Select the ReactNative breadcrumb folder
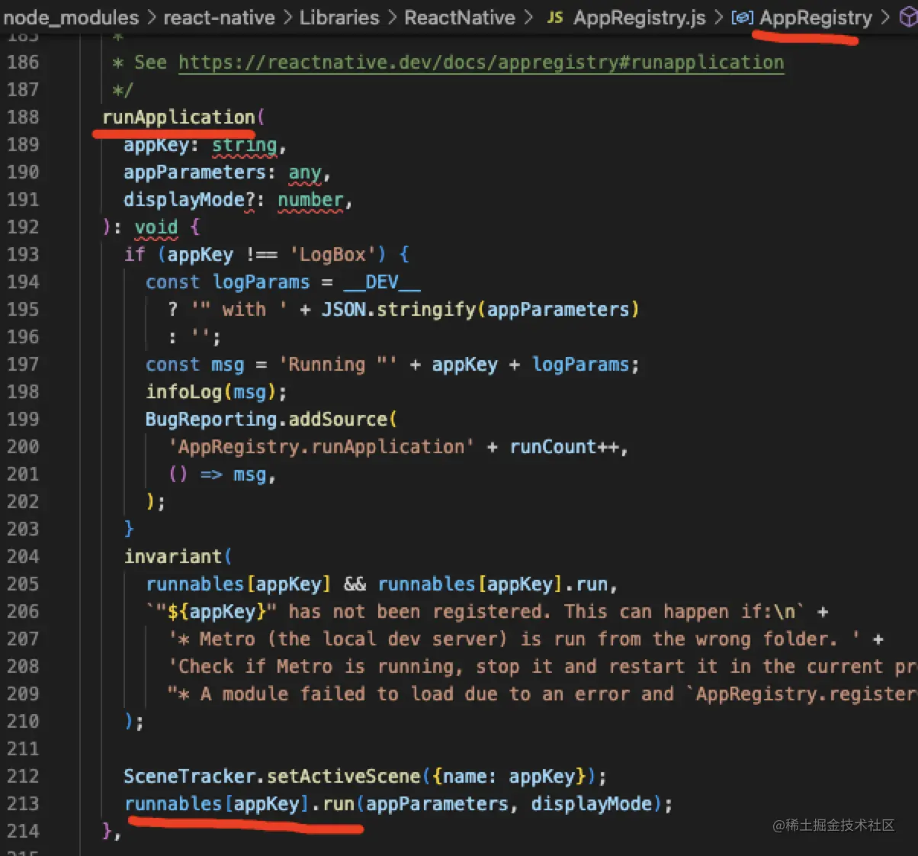918x856 pixels. [460, 18]
